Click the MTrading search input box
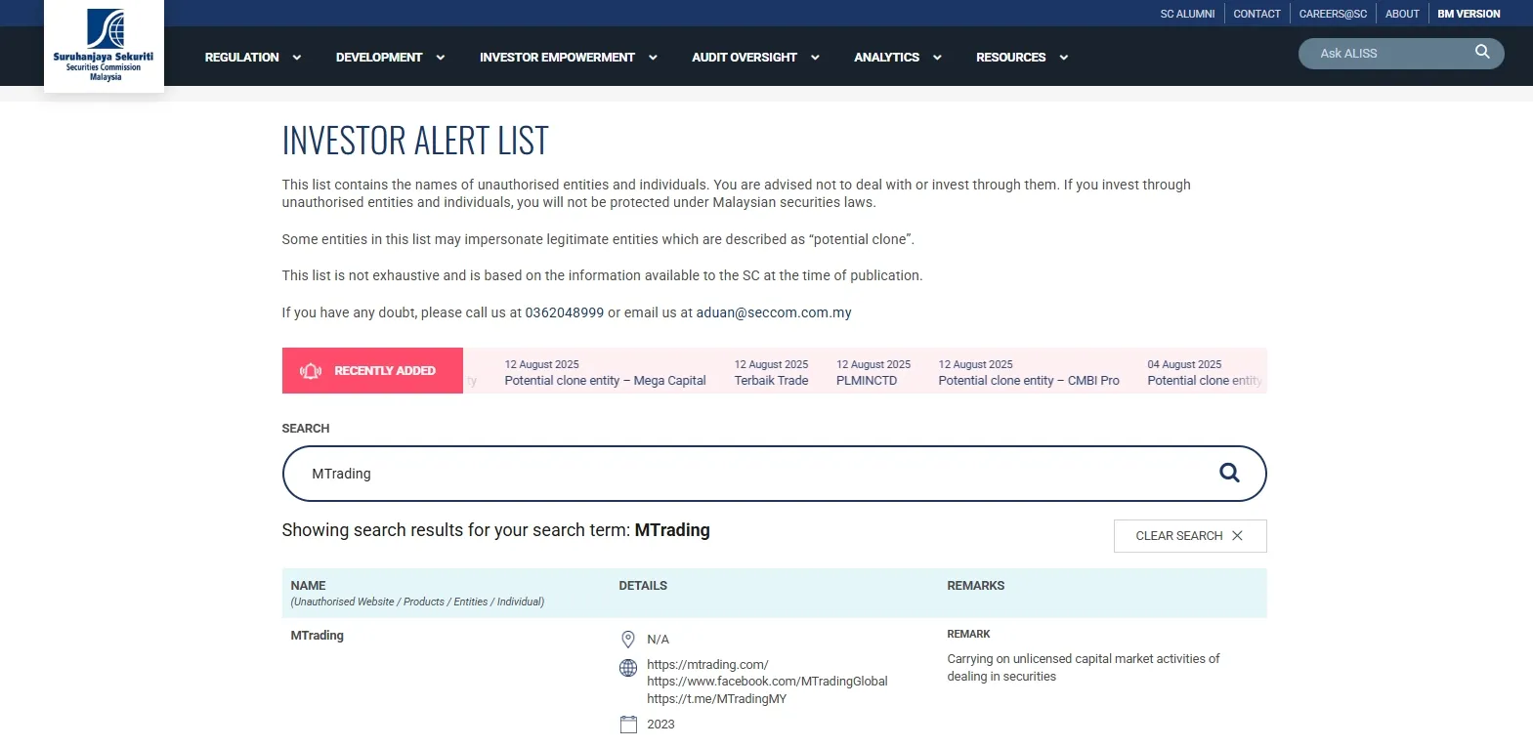The height and width of the screenshot is (747, 1533). (x=774, y=474)
